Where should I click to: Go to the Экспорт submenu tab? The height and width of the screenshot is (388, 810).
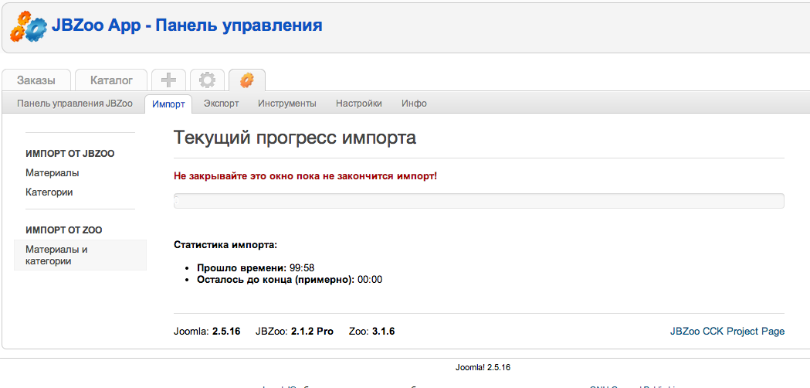pos(221,104)
